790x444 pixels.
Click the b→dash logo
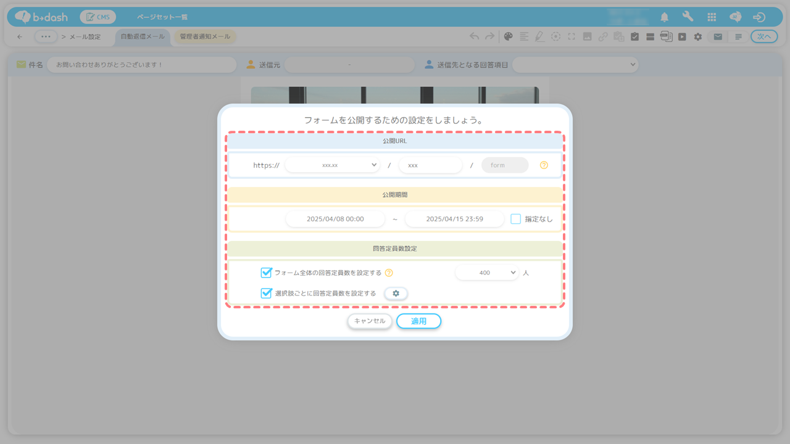41,17
